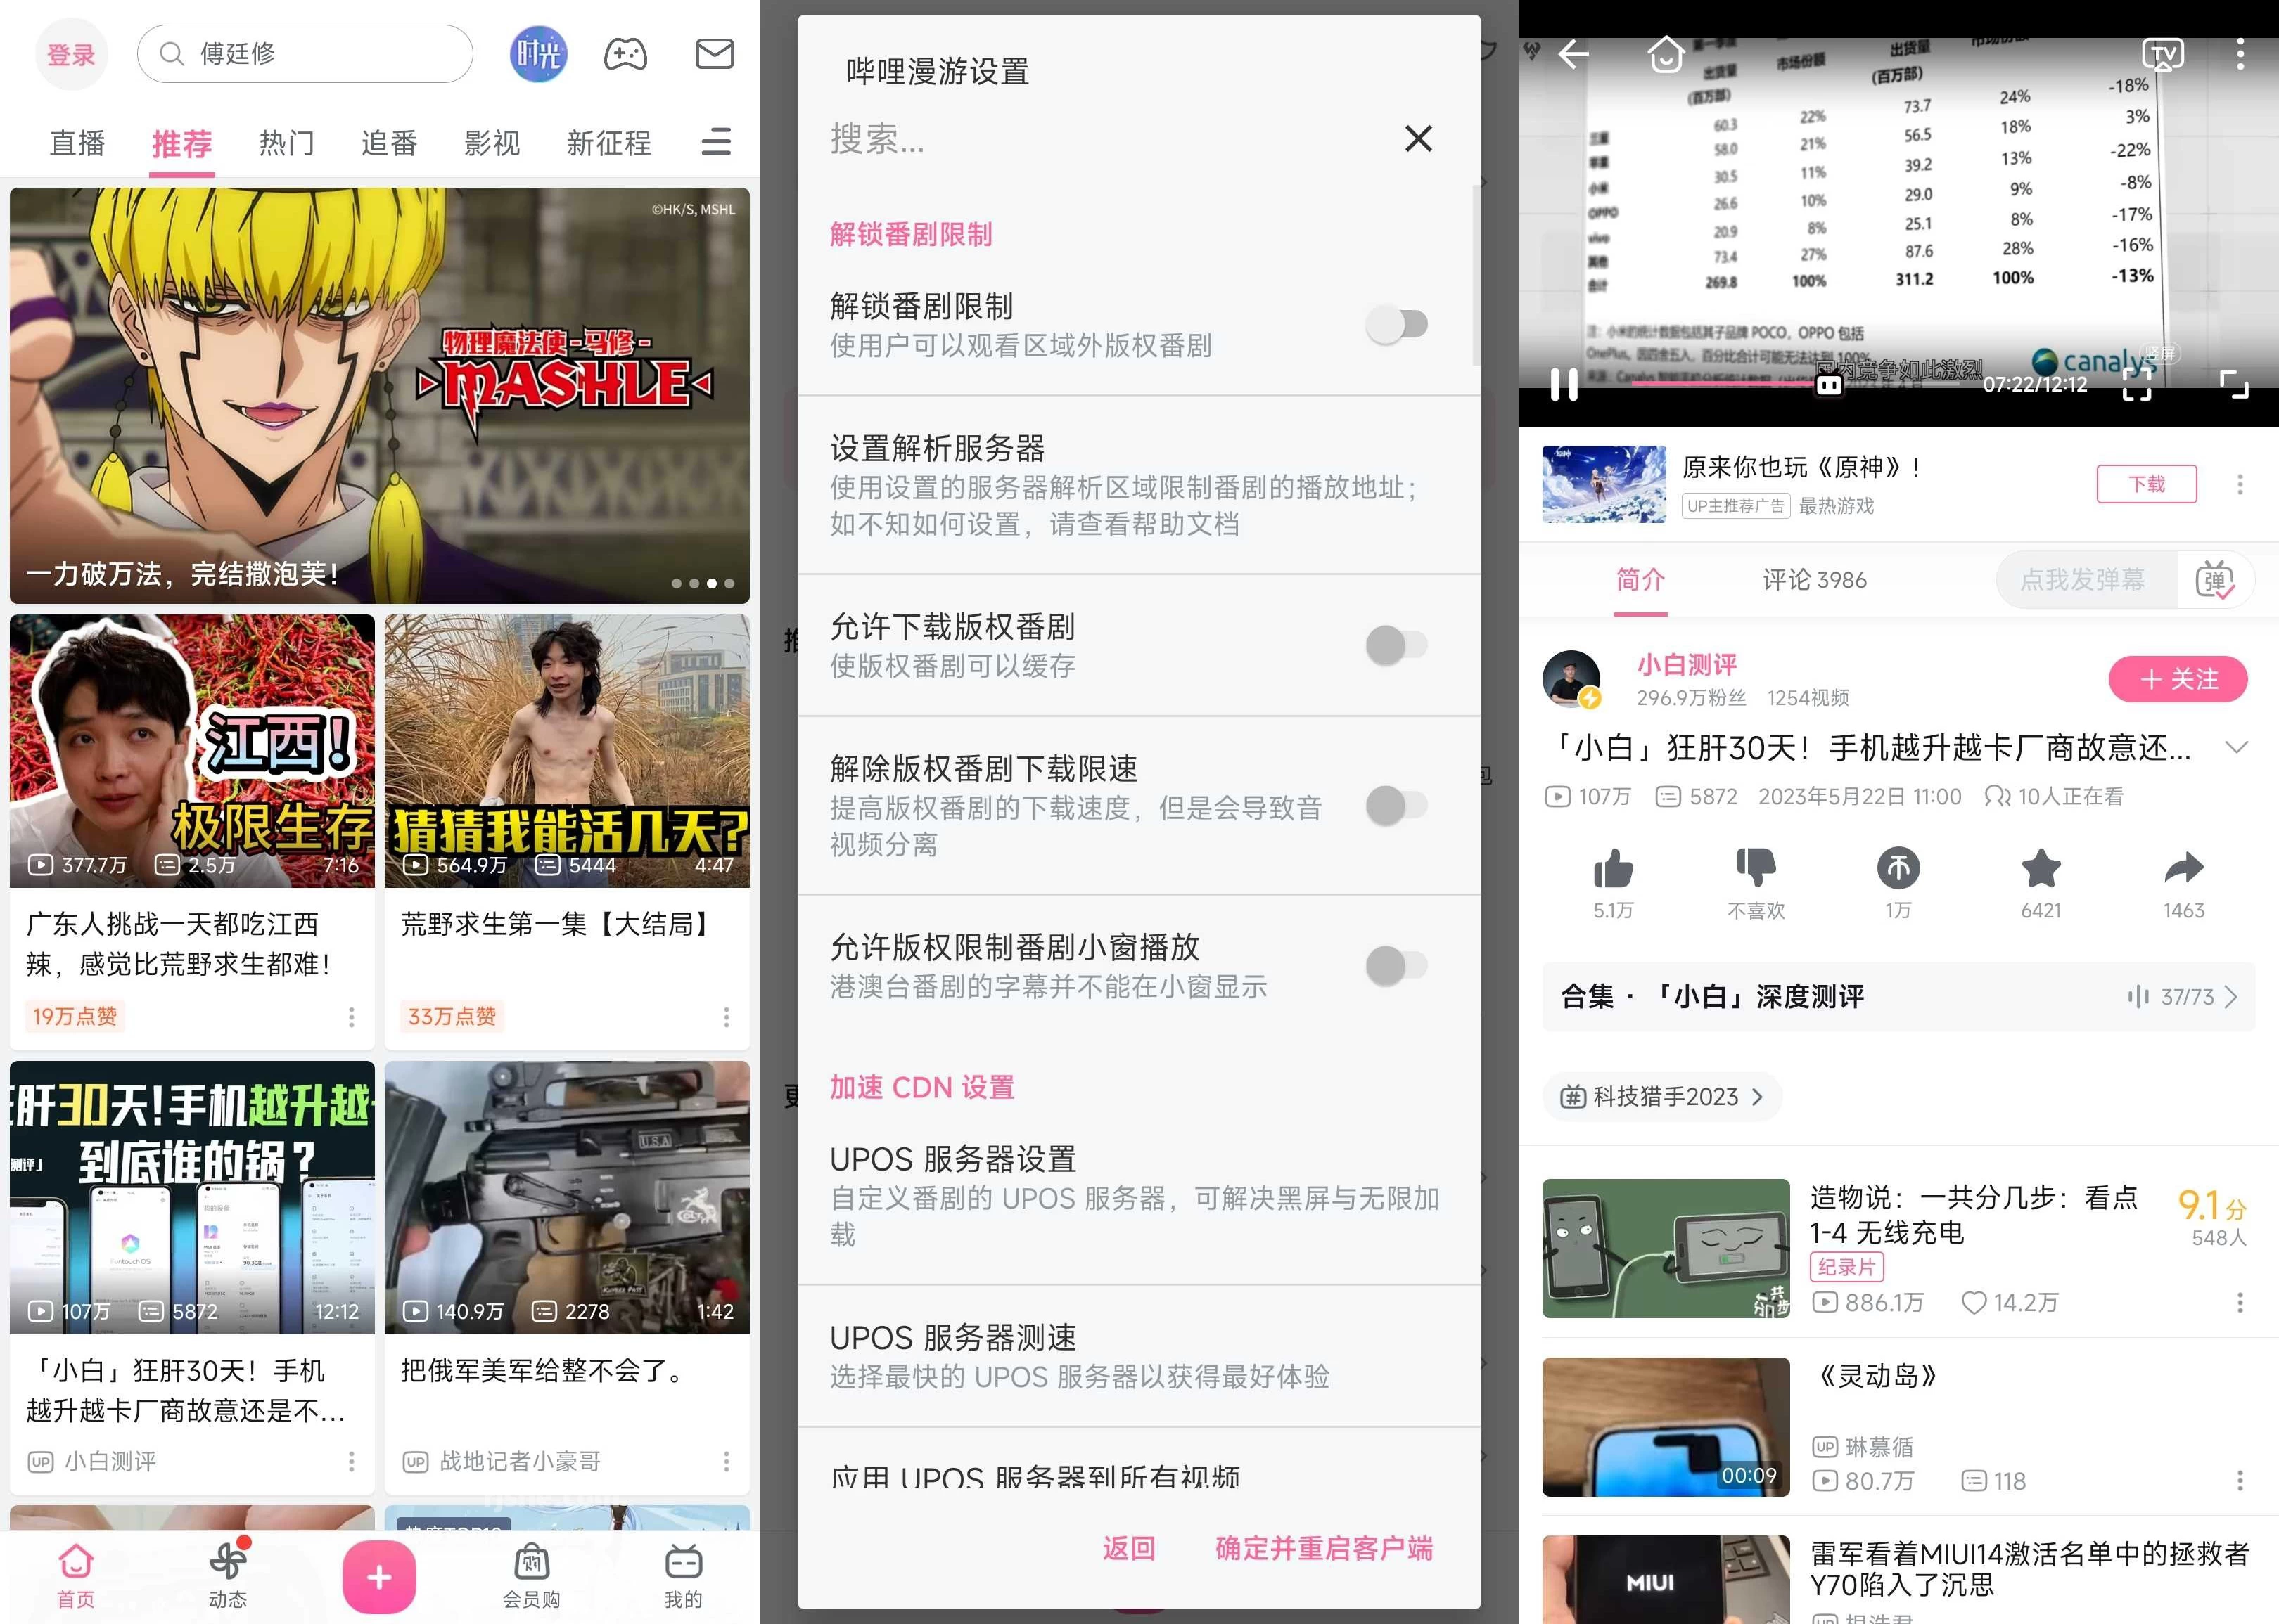Tap the 不喜欢 thumbs down icon

[x=1756, y=868]
